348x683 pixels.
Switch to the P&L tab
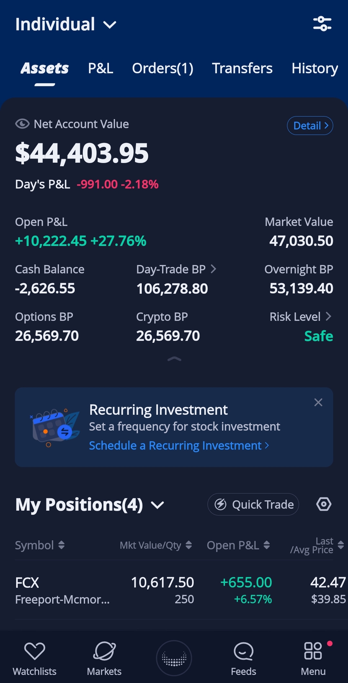[x=101, y=68]
